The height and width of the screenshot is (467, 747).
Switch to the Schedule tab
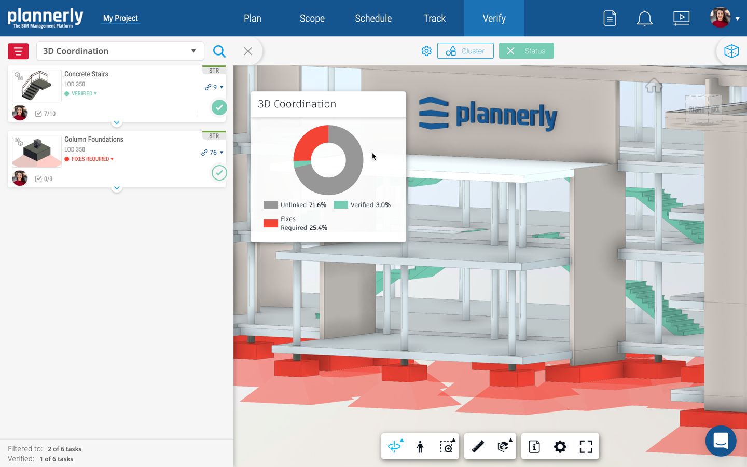click(374, 18)
